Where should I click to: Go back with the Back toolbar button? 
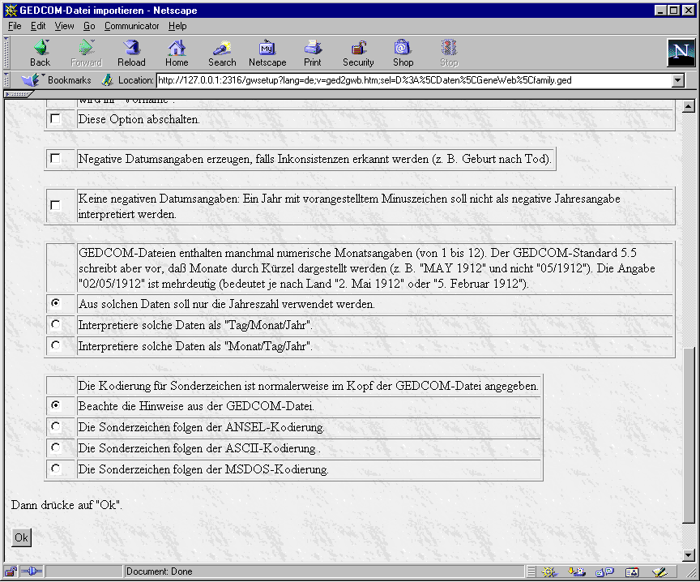(x=41, y=53)
